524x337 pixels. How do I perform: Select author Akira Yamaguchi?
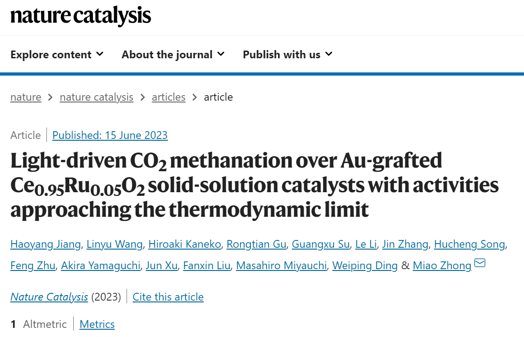pyautogui.click(x=101, y=266)
